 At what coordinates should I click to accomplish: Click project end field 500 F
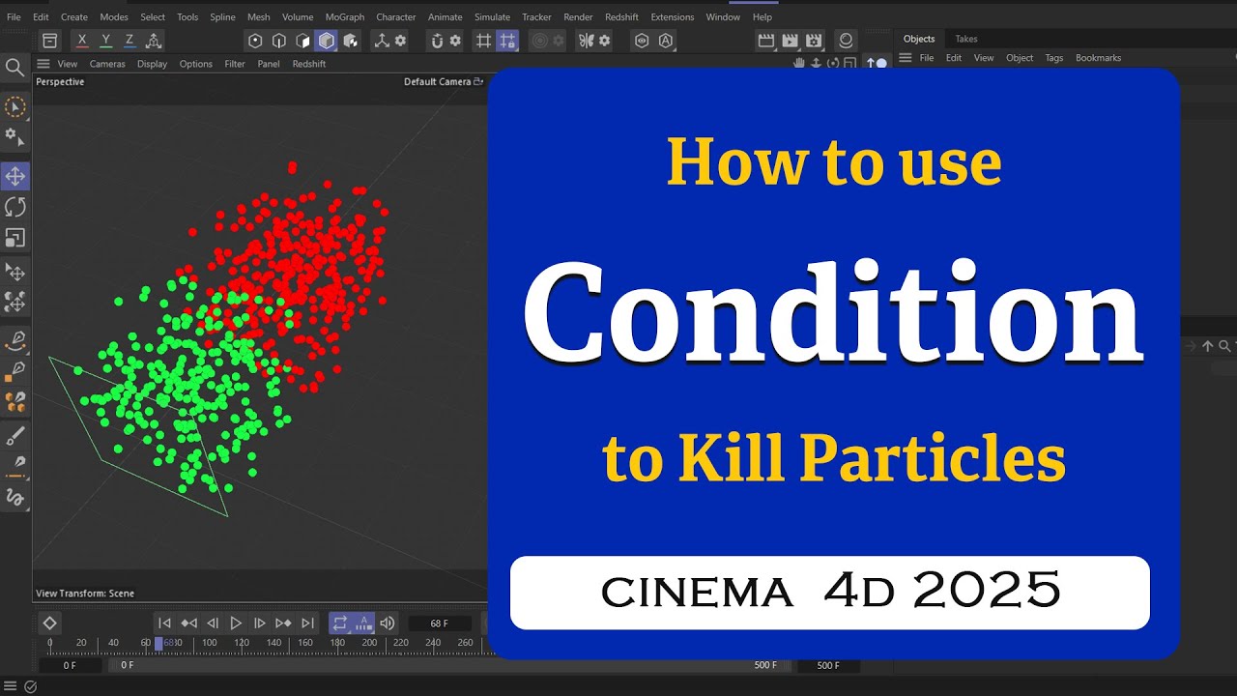(828, 665)
